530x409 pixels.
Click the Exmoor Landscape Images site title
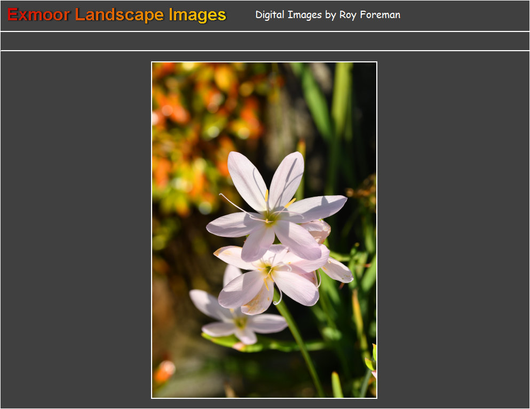pyautogui.click(x=117, y=15)
